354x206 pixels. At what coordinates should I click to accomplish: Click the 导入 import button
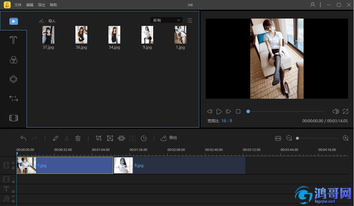[47, 21]
